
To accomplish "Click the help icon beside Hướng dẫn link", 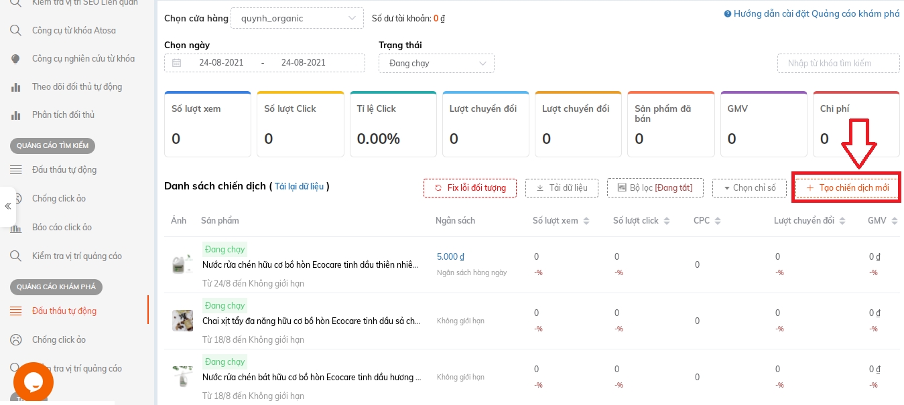I will click(728, 14).
